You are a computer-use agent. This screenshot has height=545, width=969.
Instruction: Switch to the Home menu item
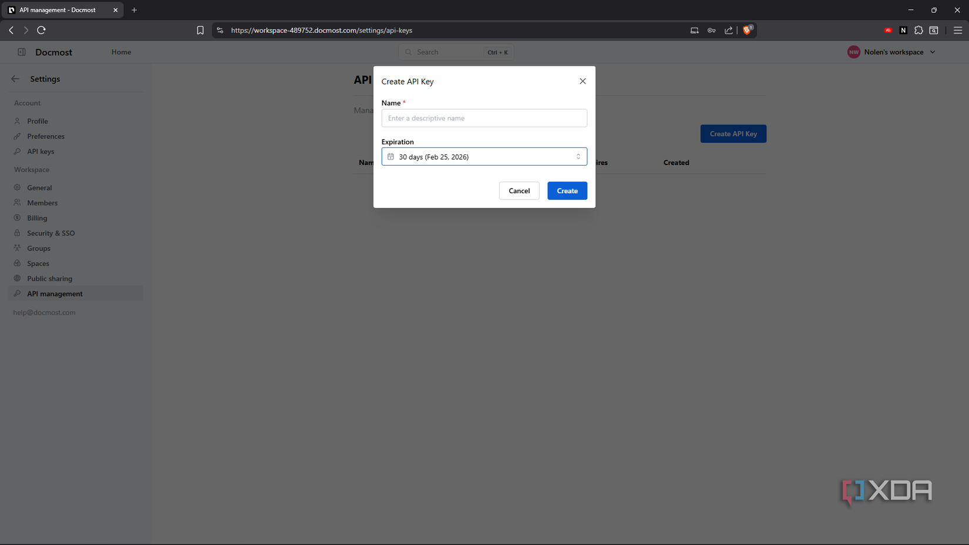[x=121, y=52]
